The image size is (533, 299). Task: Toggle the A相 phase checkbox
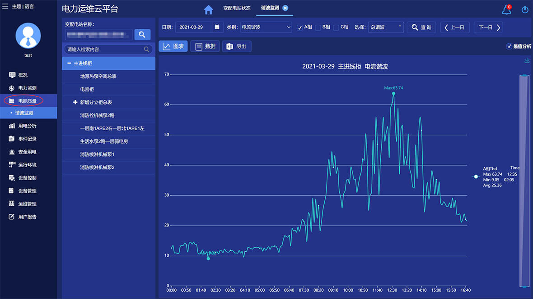click(300, 27)
